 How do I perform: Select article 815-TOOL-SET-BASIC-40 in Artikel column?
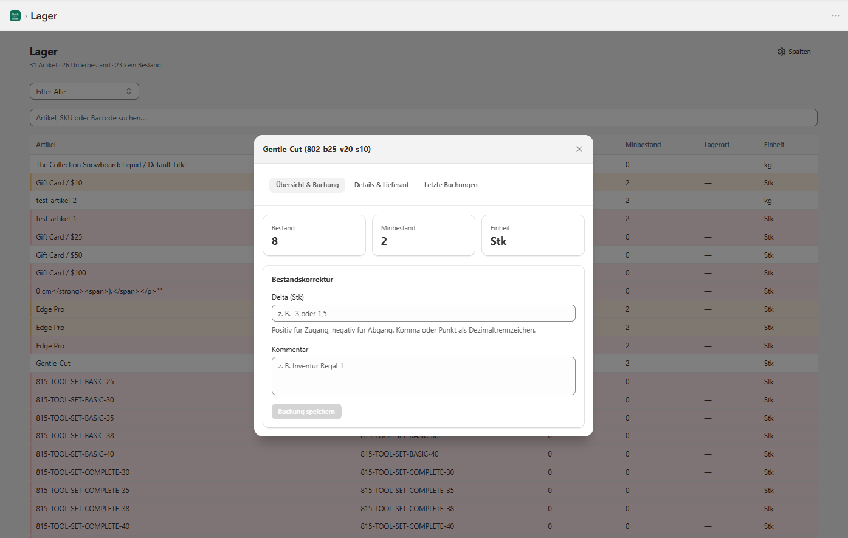[x=75, y=454]
